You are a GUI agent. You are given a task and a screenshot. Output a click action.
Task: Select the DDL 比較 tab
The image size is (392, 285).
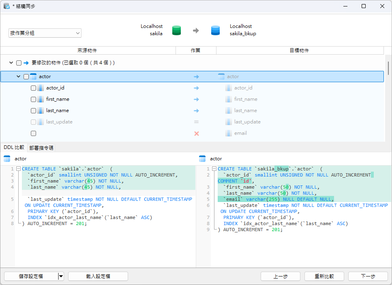pyautogui.click(x=14, y=147)
